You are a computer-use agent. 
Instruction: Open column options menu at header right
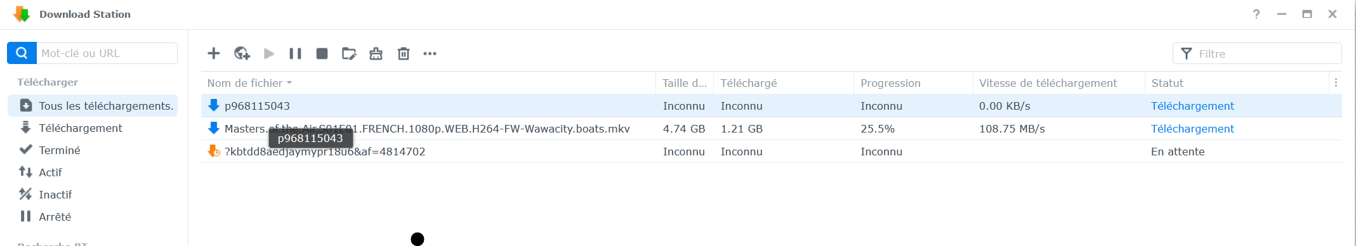[x=1336, y=83]
